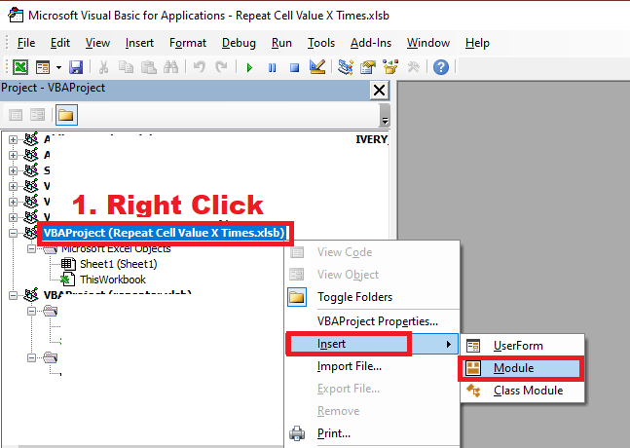Expand the first project tree node
The image size is (630, 448).
tap(13, 140)
